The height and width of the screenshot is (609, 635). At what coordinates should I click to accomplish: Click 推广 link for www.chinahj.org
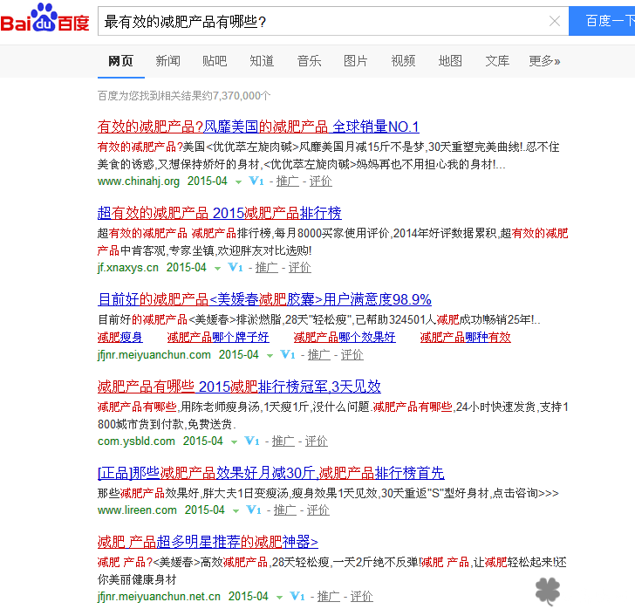(x=288, y=181)
